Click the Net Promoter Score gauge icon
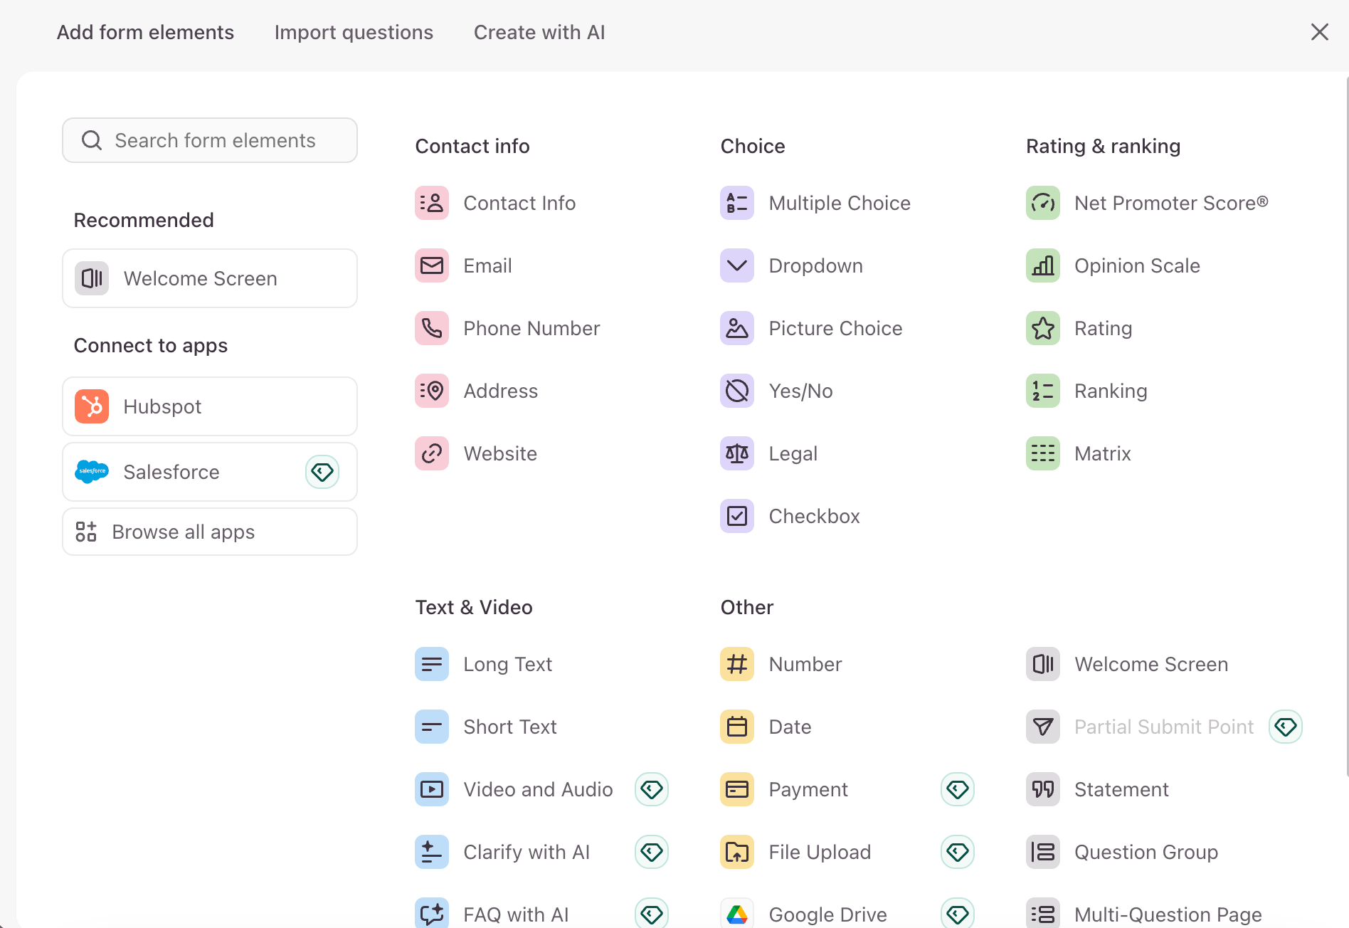The image size is (1349, 928). tap(1042, 203)
